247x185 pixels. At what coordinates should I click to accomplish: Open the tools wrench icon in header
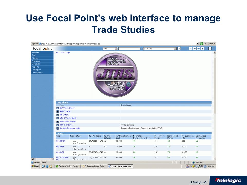(x=198, y=49)
